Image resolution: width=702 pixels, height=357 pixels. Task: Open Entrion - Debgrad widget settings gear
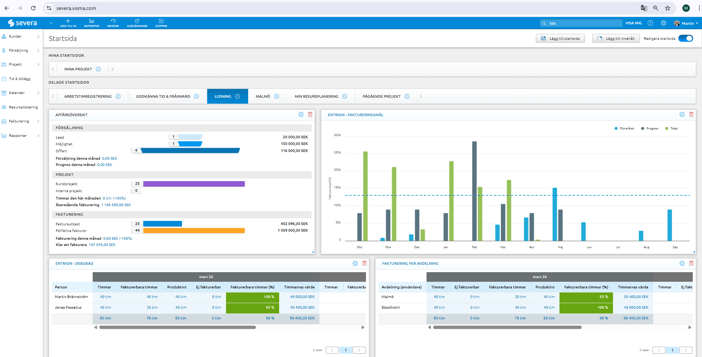click(x=355, y=263)
